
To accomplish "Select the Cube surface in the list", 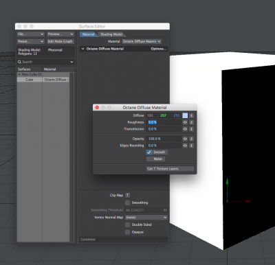I will (30, 80).
